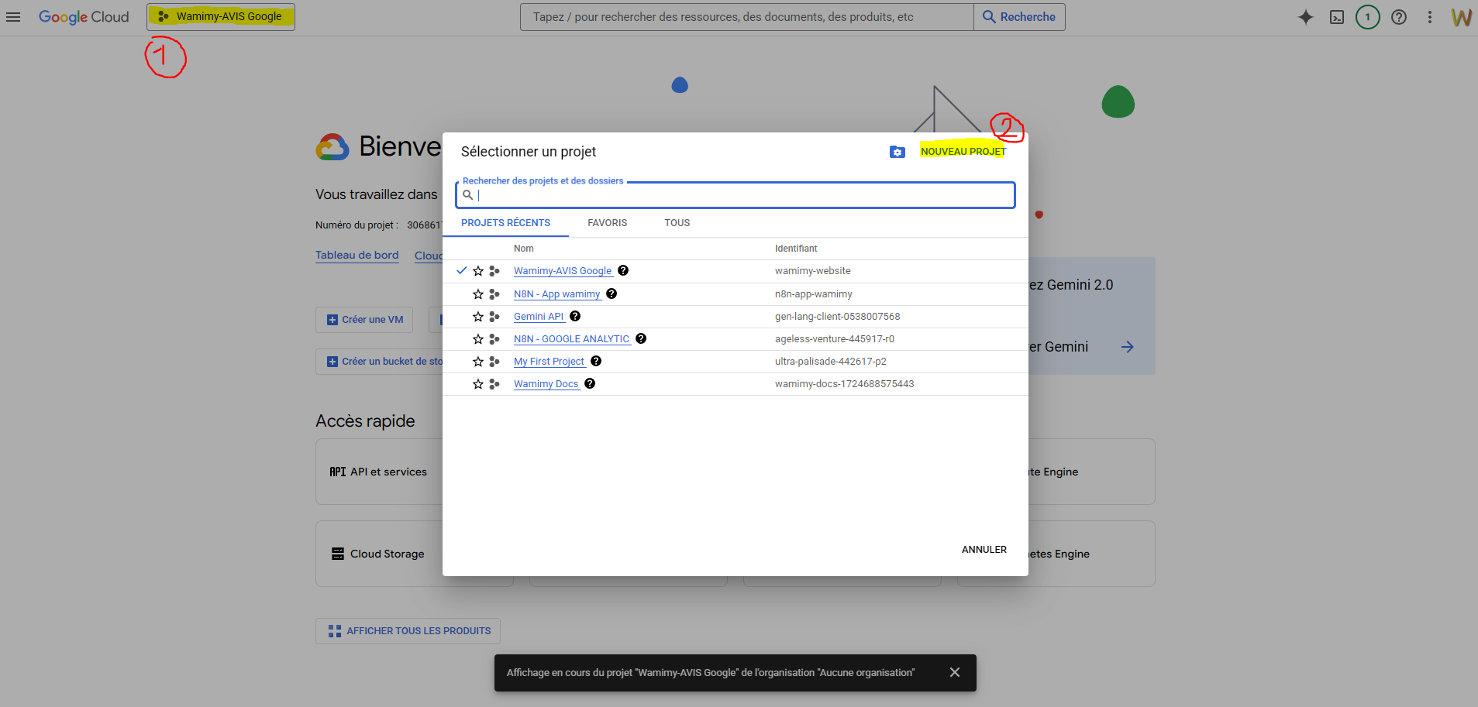Viewport: 1478px width, 707px height.
Task: Star the Gemini API project
Action: click(x=478, y=317)
